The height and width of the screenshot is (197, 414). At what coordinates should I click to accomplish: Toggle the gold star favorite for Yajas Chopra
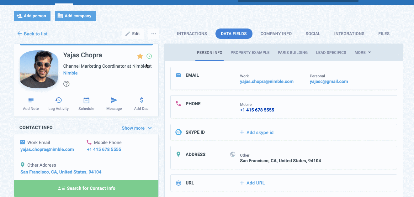[x=140, y=56]
